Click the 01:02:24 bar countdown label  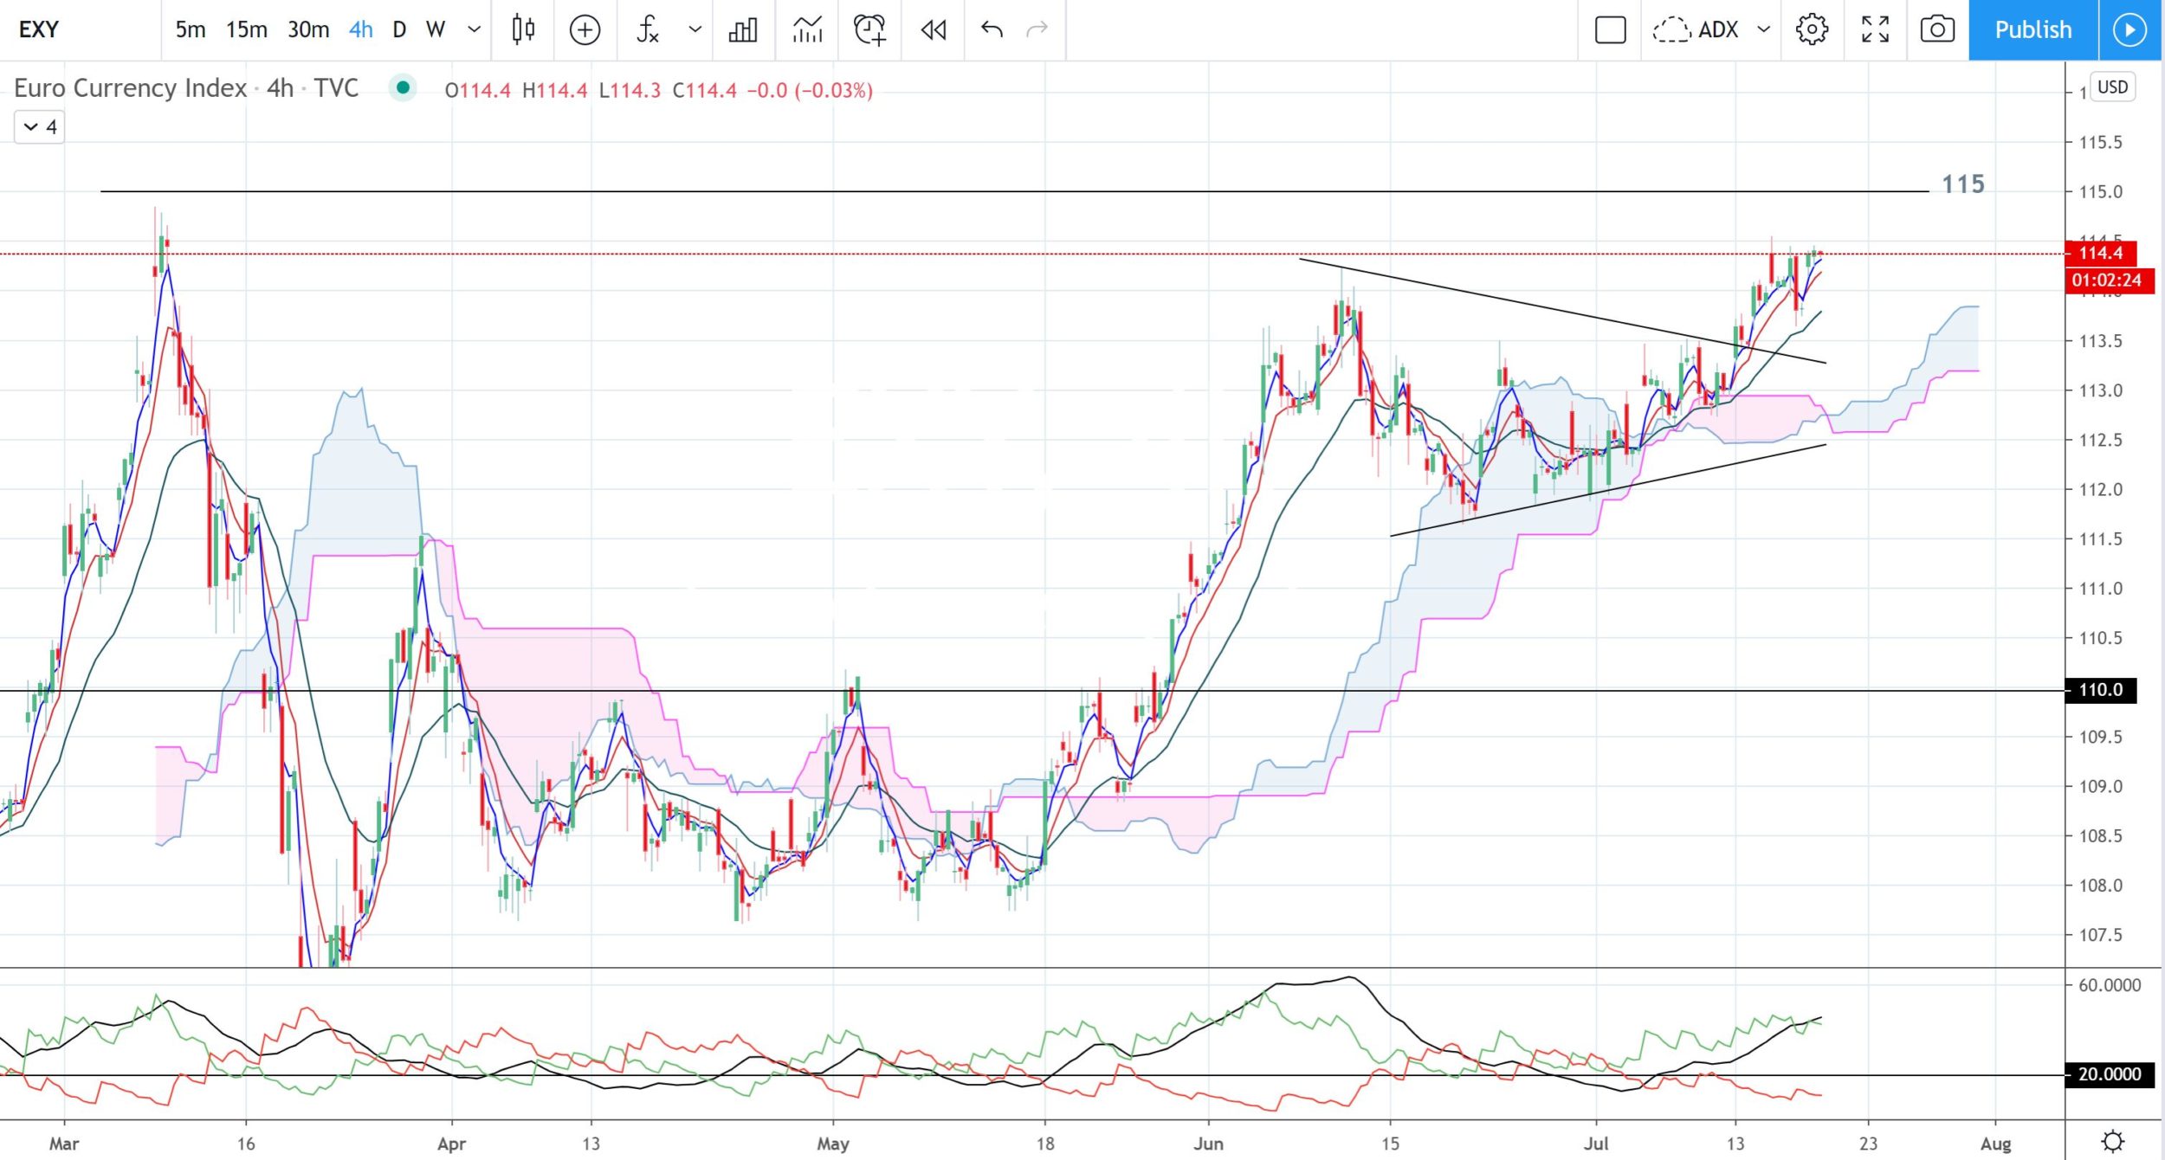click(2110, 280)
